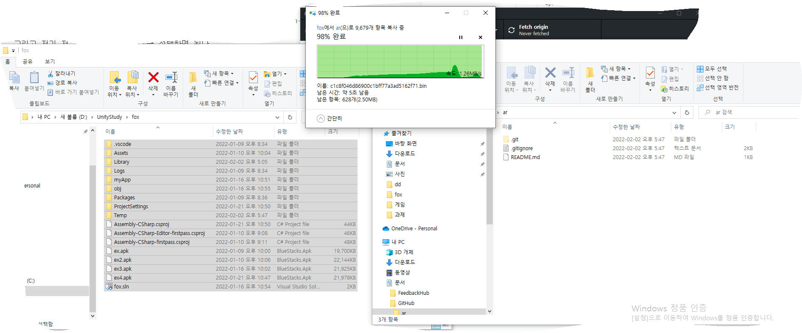Image resolution: width=802 pixels, height=333 pixels.
Task: Switch to 홈 tab in fox window
Action: click(8, 62)
